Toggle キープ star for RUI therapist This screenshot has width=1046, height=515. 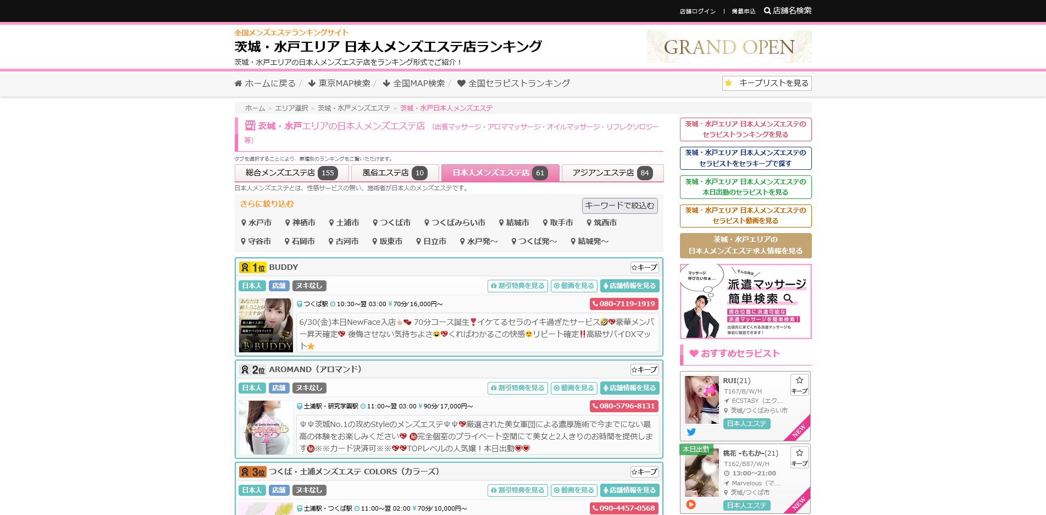799,385
